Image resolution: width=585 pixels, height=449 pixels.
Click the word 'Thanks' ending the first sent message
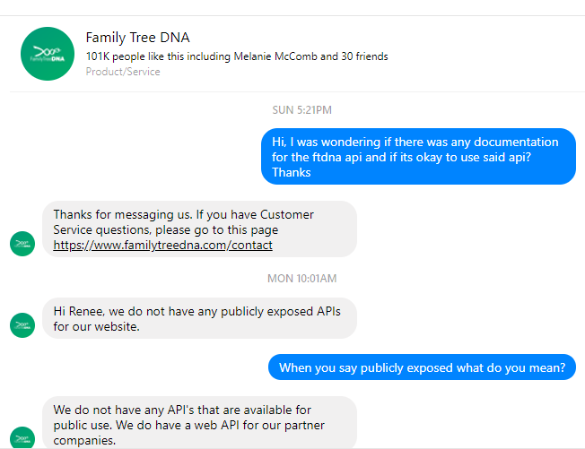(x=292, y=172)
